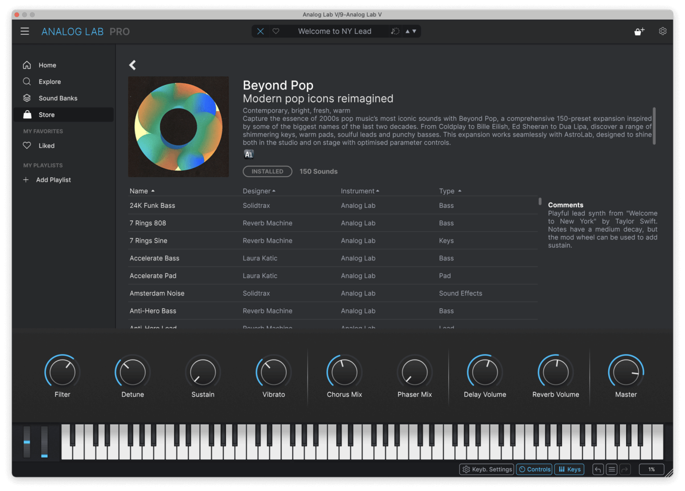Sort list by Designer column header

point(257,191)
